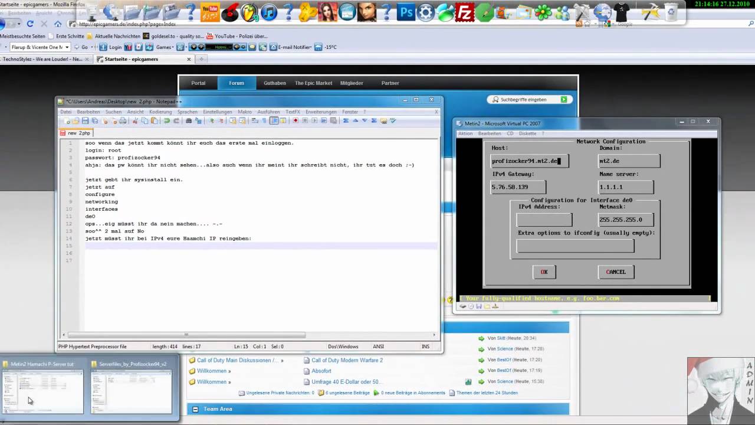
Task: Click the Name server field 1.1.1.1
Action: pyautogui.click(x=626, y=187)
